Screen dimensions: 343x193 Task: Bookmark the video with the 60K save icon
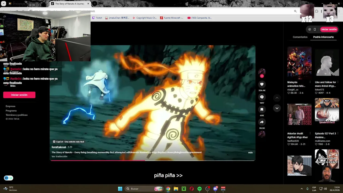point(262,109)
